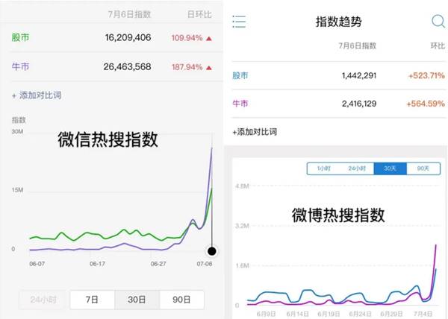Screen dimensions: 448x319
Task: Tap the search magnifier icon
Action: tap(438, 22)
